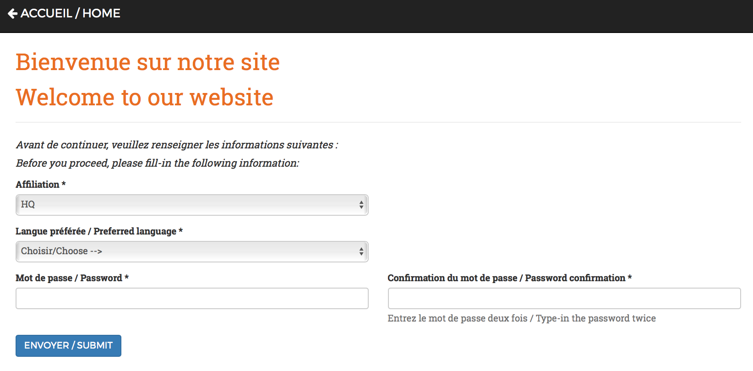The width and height of the screenshot is (753, 371).
Task: Click the password hint text below confirmation
Action: (522, 318)
